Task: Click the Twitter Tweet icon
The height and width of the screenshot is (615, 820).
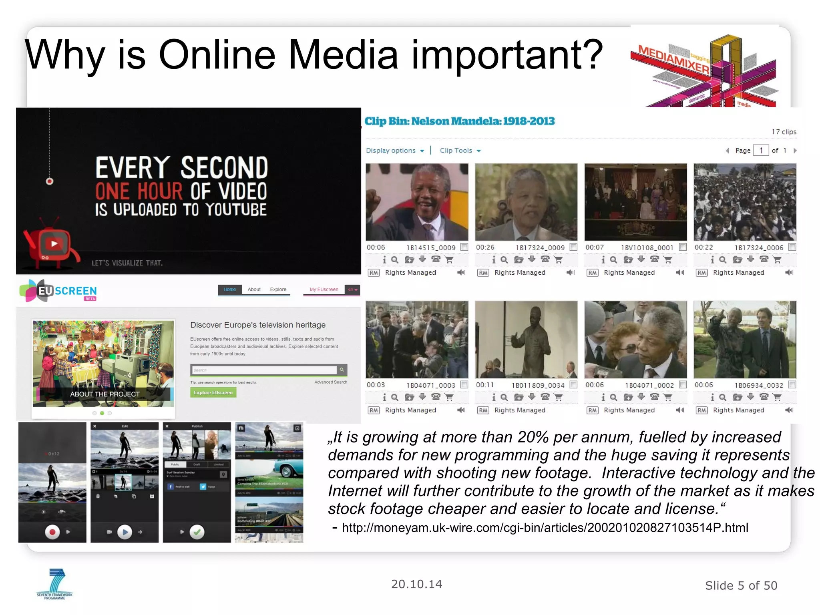Action: [203, 486]
